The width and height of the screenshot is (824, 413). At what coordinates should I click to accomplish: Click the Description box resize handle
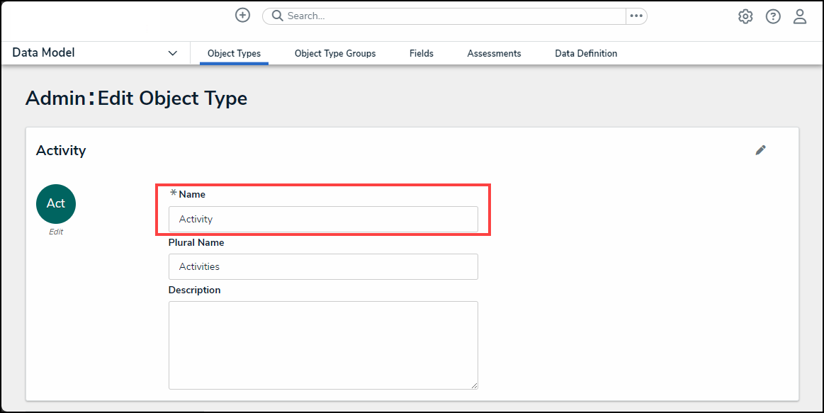point(475,385)
